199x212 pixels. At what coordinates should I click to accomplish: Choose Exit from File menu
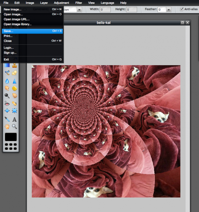click(x=32, y=60)
